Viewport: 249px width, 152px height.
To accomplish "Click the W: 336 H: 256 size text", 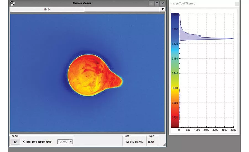I will coord(134,142).
